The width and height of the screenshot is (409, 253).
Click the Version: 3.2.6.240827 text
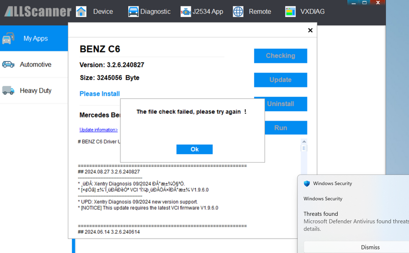point(111,65)
